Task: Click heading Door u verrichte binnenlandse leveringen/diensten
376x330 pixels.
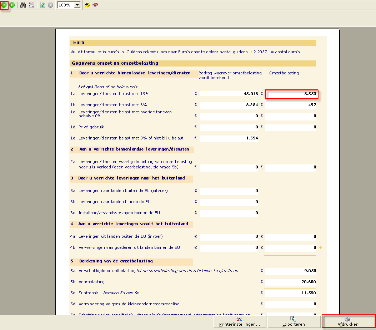Action: (x=135, y=73)
